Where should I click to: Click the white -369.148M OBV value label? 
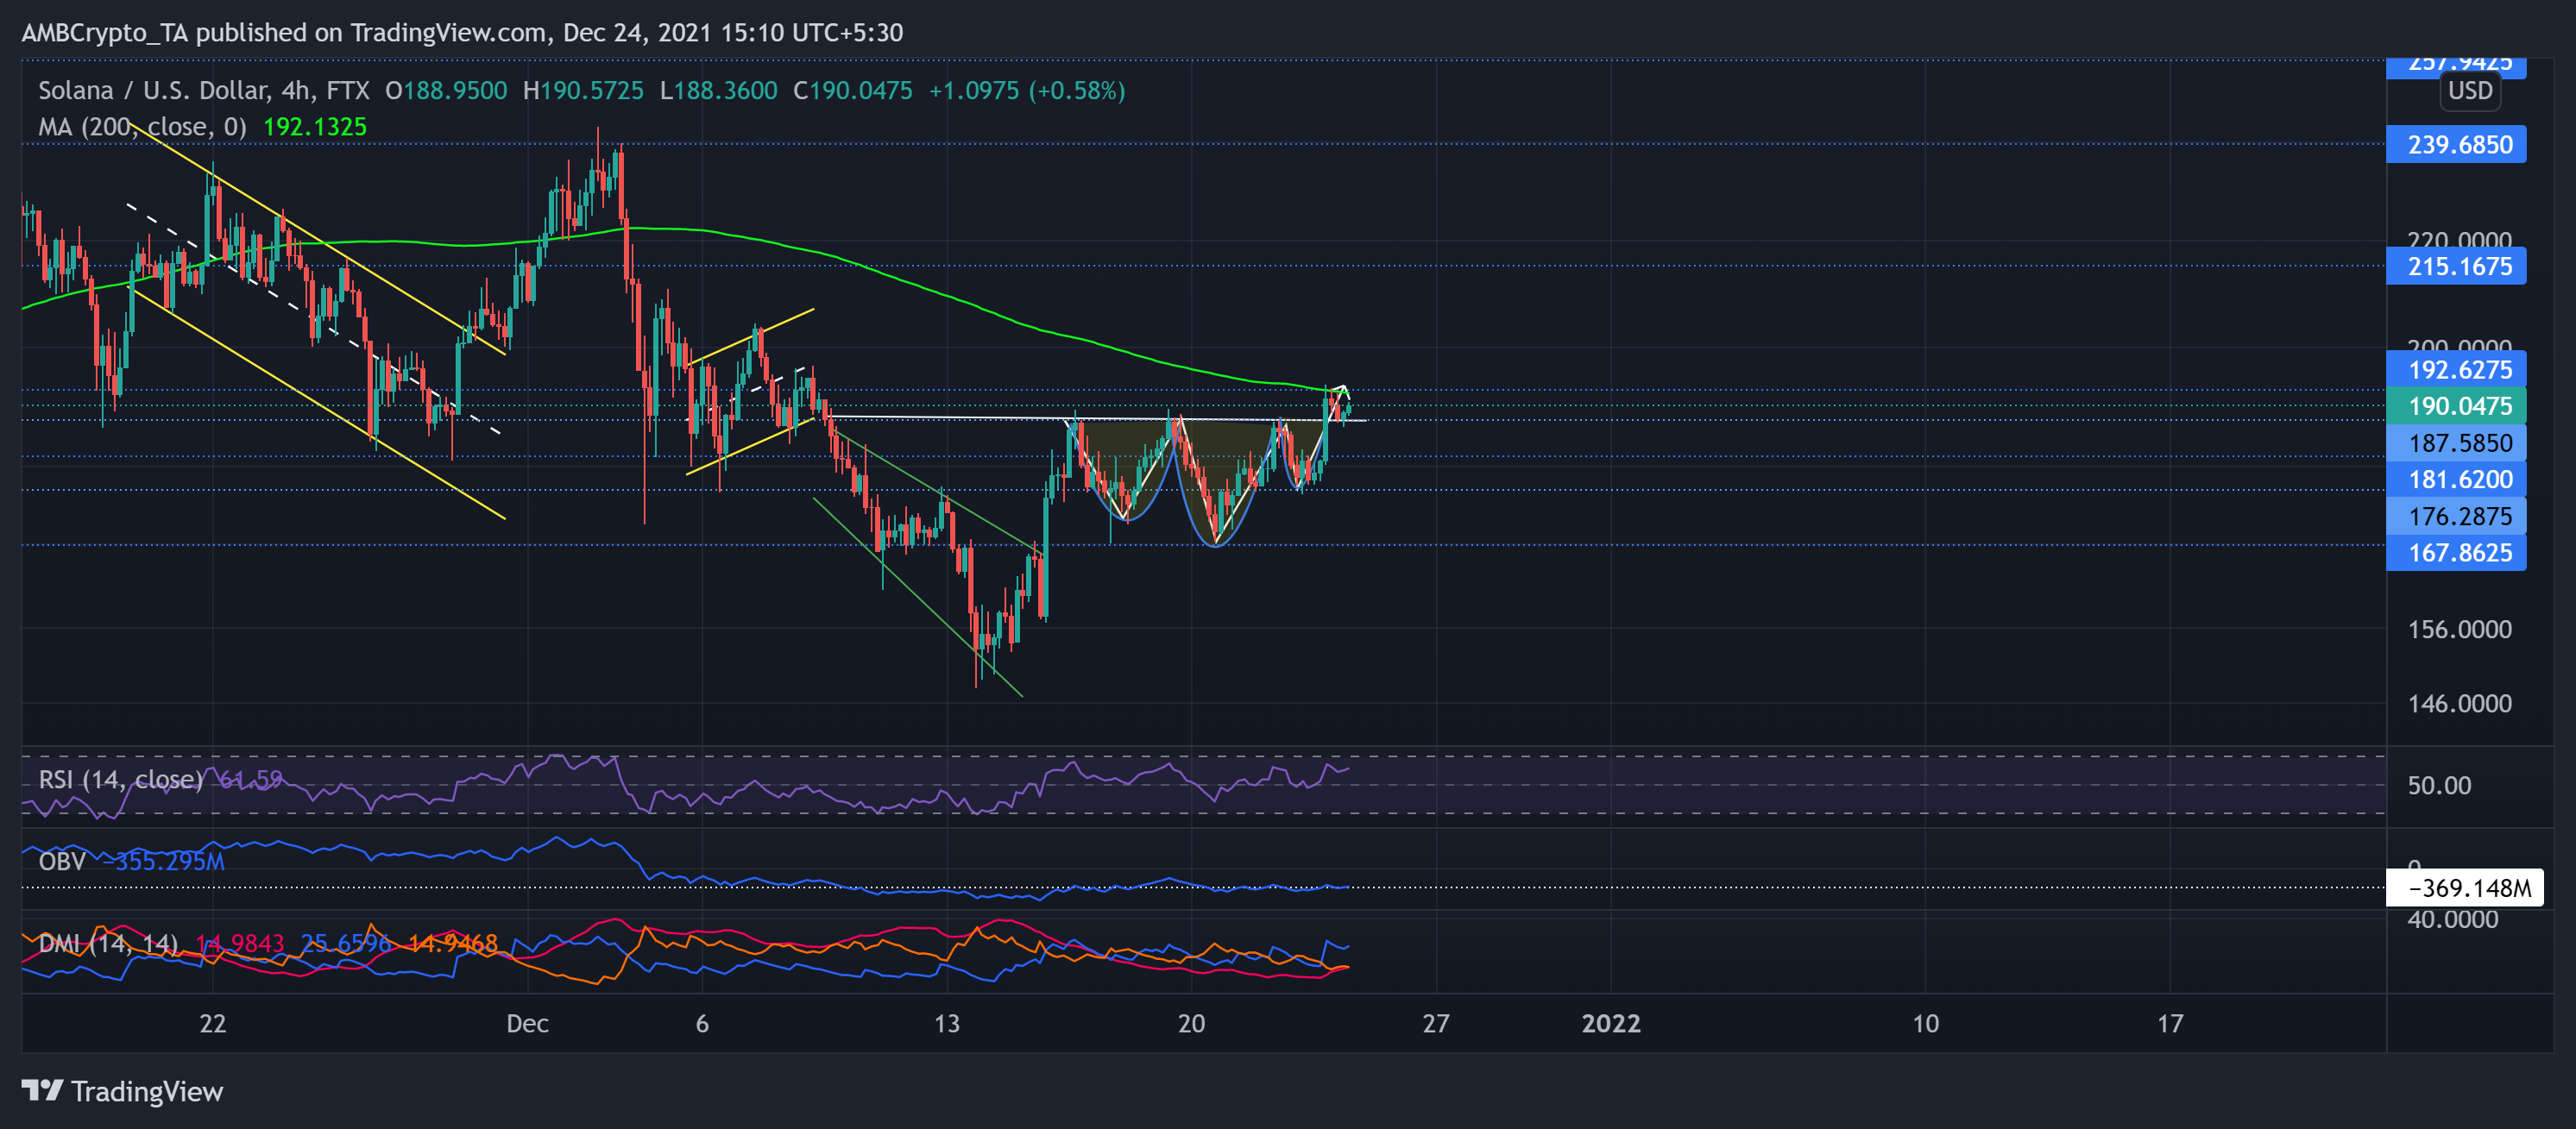click(x=2465, y=888)
